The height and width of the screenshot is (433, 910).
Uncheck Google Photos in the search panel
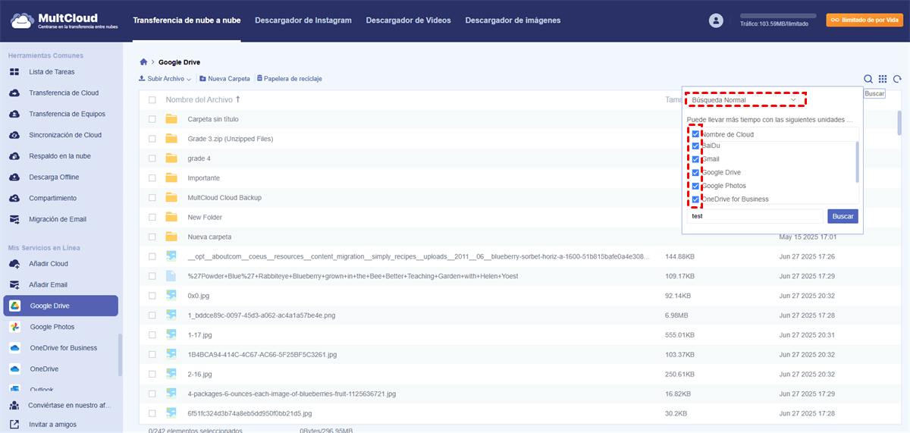[x=695, y=186]
